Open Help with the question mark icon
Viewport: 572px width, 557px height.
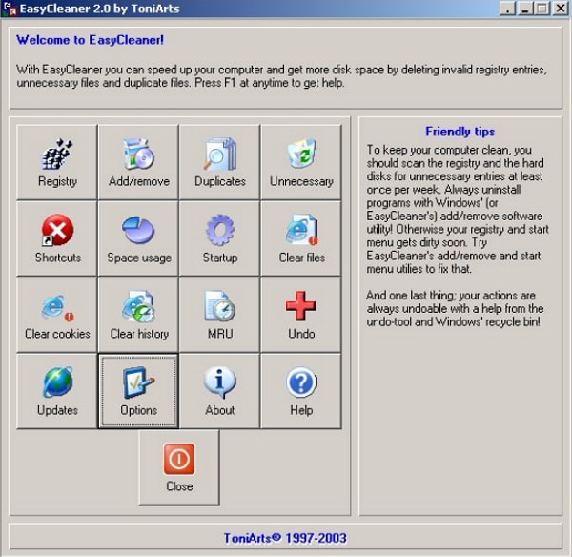pos(301,391)
